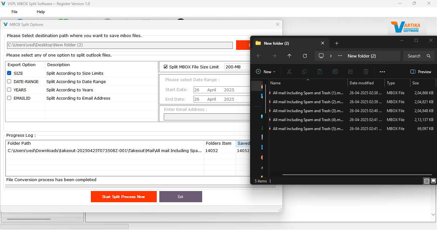
Task: Close the New folder (2) Explorer tab
Action: pos(323,43)
